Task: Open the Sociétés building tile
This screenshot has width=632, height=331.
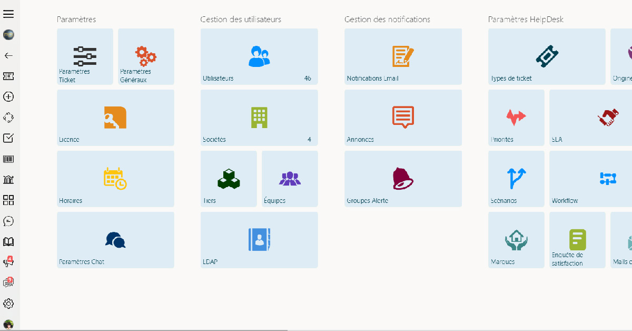Action: [x=259, y=118]
